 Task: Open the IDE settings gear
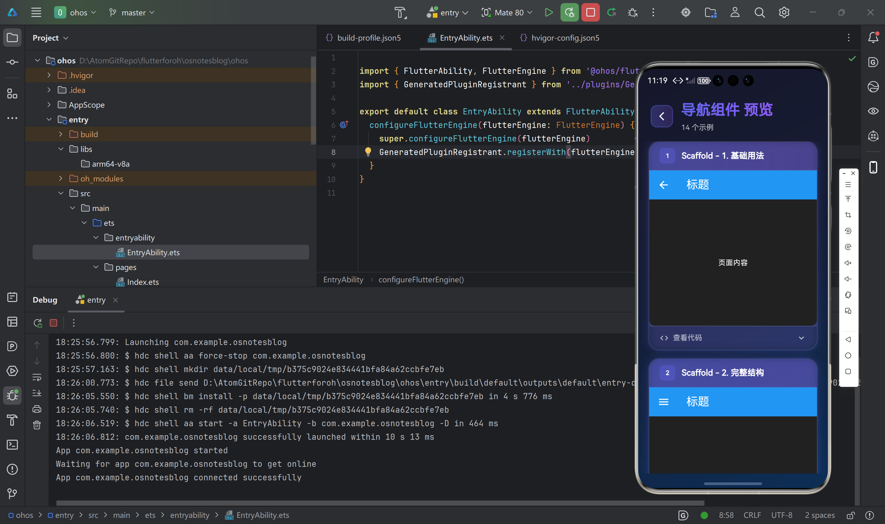[784, 13]
